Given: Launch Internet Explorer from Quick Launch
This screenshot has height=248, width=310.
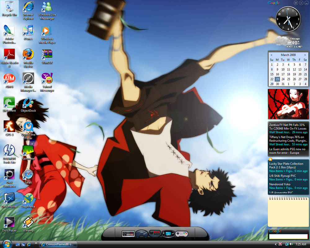Looking at the screenshot, I should tap(29, 245).
